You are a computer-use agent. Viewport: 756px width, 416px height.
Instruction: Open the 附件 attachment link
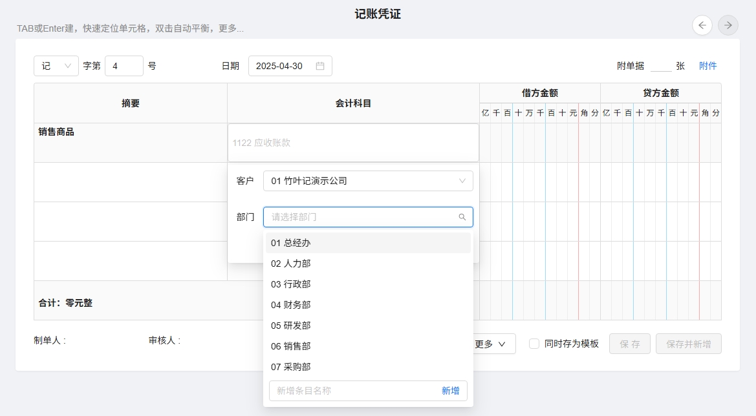coord(707,66)
